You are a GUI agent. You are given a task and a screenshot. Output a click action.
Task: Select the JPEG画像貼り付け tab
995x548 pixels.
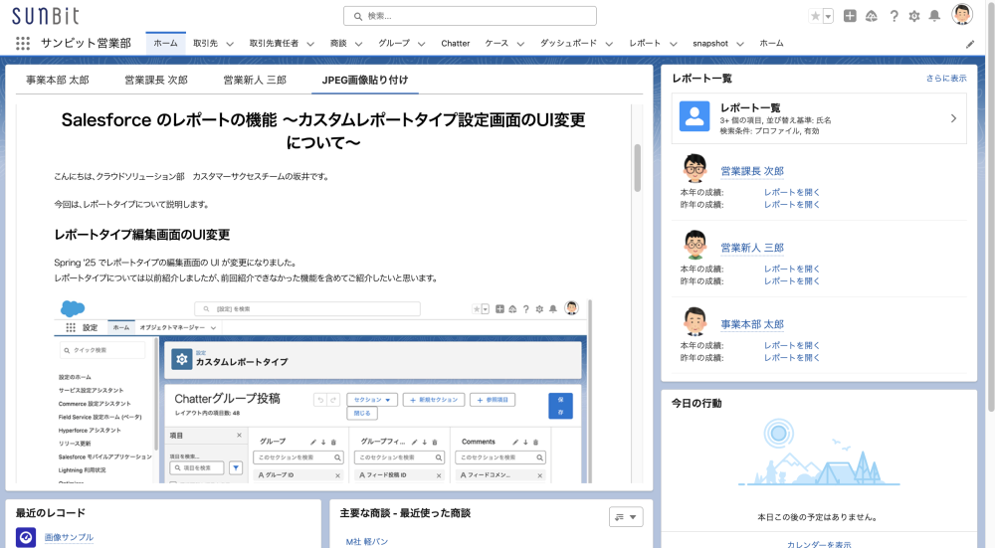pos(365,80)
